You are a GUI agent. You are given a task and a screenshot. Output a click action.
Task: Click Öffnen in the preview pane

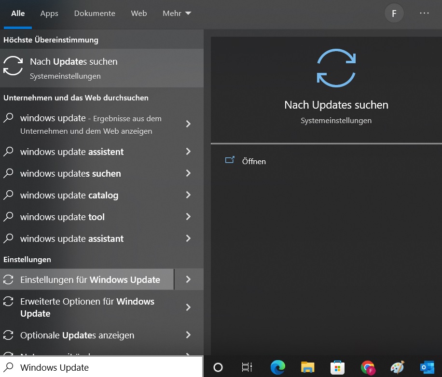(x=254, y=161)
